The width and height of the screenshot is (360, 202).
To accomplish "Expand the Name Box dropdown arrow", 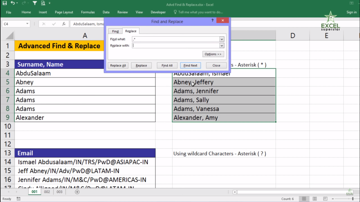I will point(27,24).
